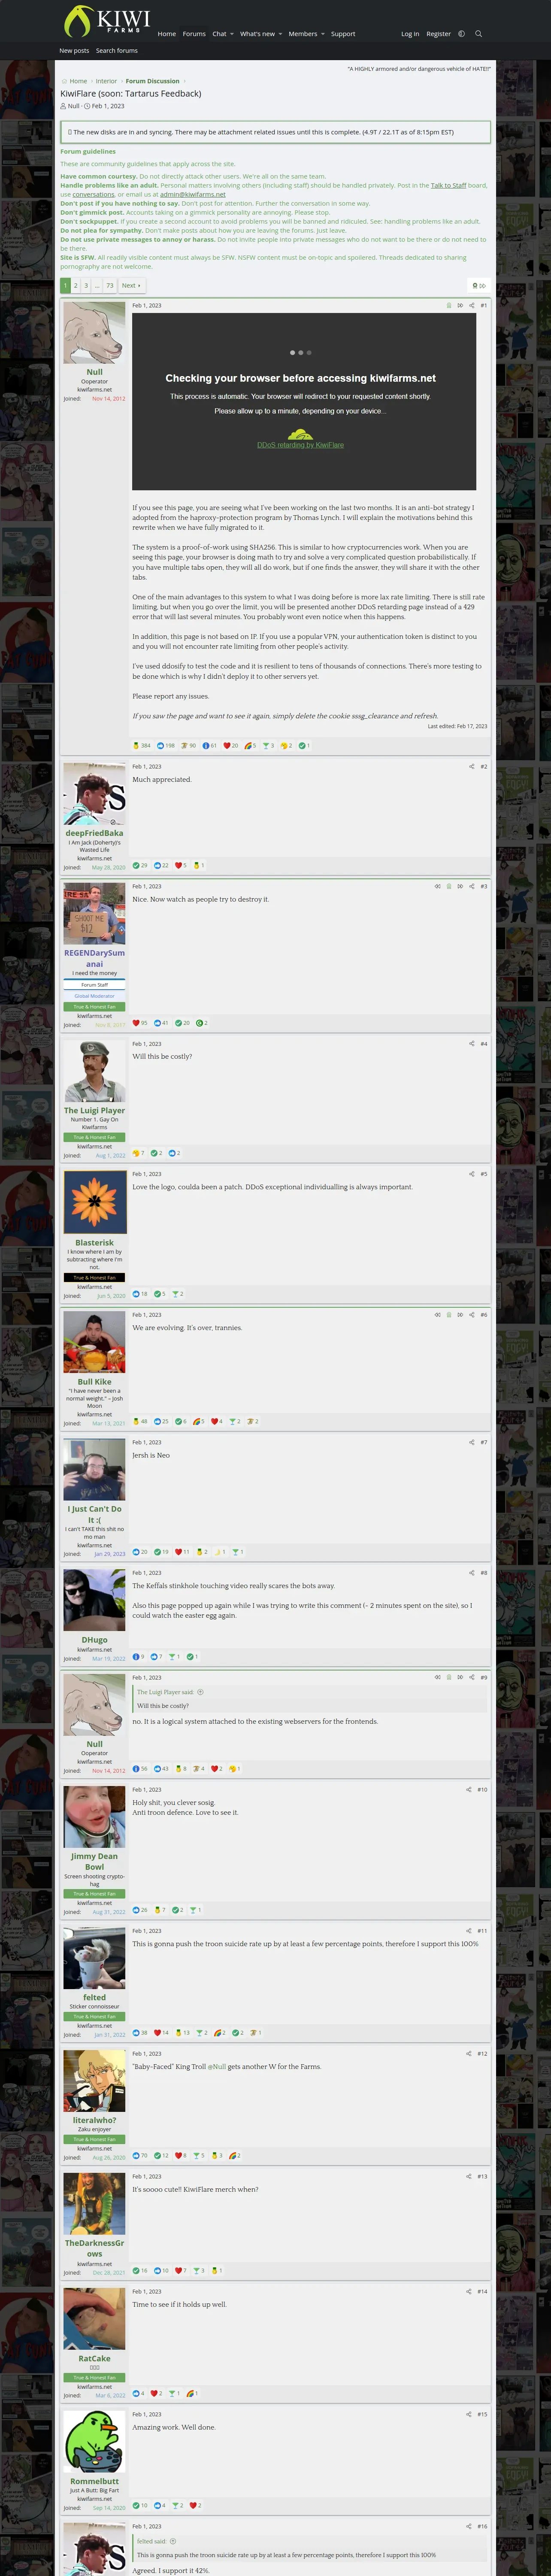This screenshot has height=2576, width=551.
Task: Click the like 48 reaction on post #6
Action: [140, 1421]
